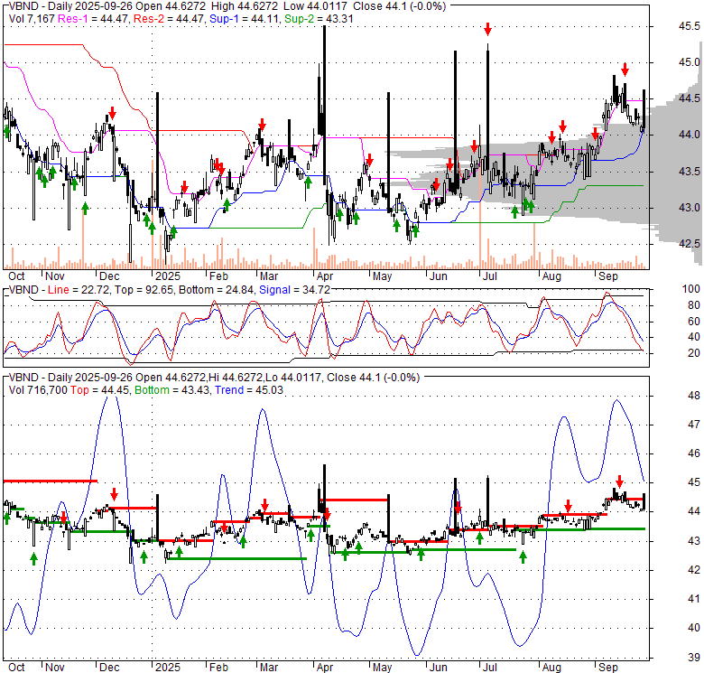Select the 'Res-2 = 44.47' legend label
Screen dimensions: 704x673
click(x=169, y=19)
